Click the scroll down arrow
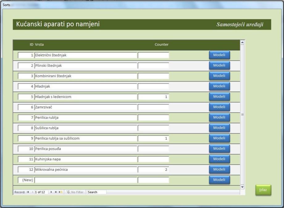This screenshot has width=284, height=208. (x=242, y=187)
